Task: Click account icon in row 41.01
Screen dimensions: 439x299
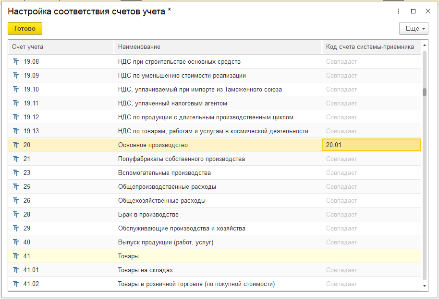Action: tap(16, 270)
